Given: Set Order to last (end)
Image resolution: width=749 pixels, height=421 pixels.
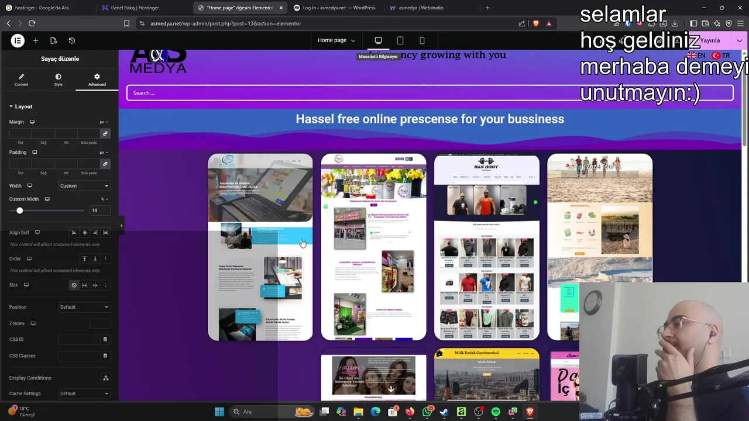Looking at the screenshot, I should (95, 258).
